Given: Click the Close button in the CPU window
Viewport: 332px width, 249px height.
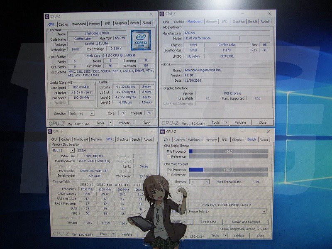Looking at the screenshot, I should point(146,123).
